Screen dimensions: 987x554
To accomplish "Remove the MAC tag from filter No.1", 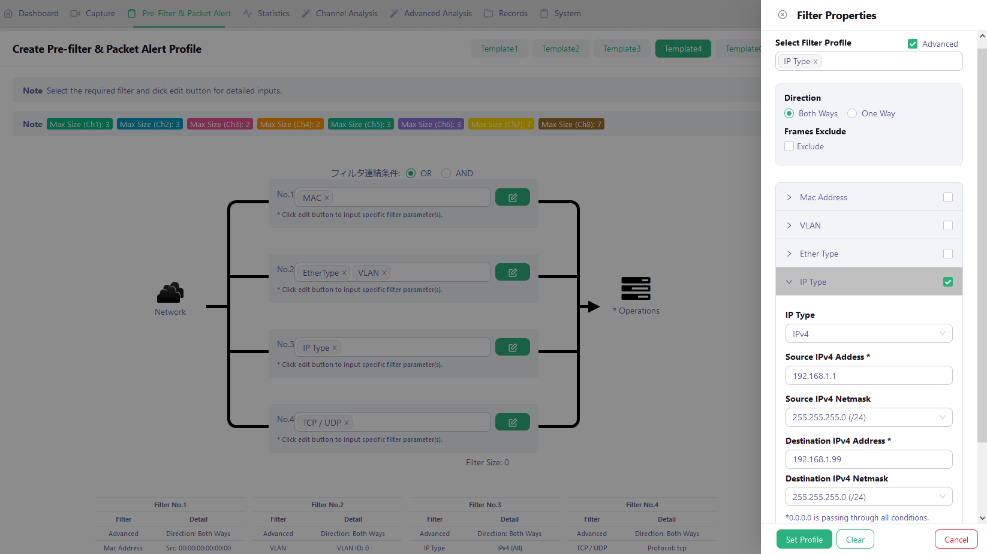I will (x=327, y=198).
